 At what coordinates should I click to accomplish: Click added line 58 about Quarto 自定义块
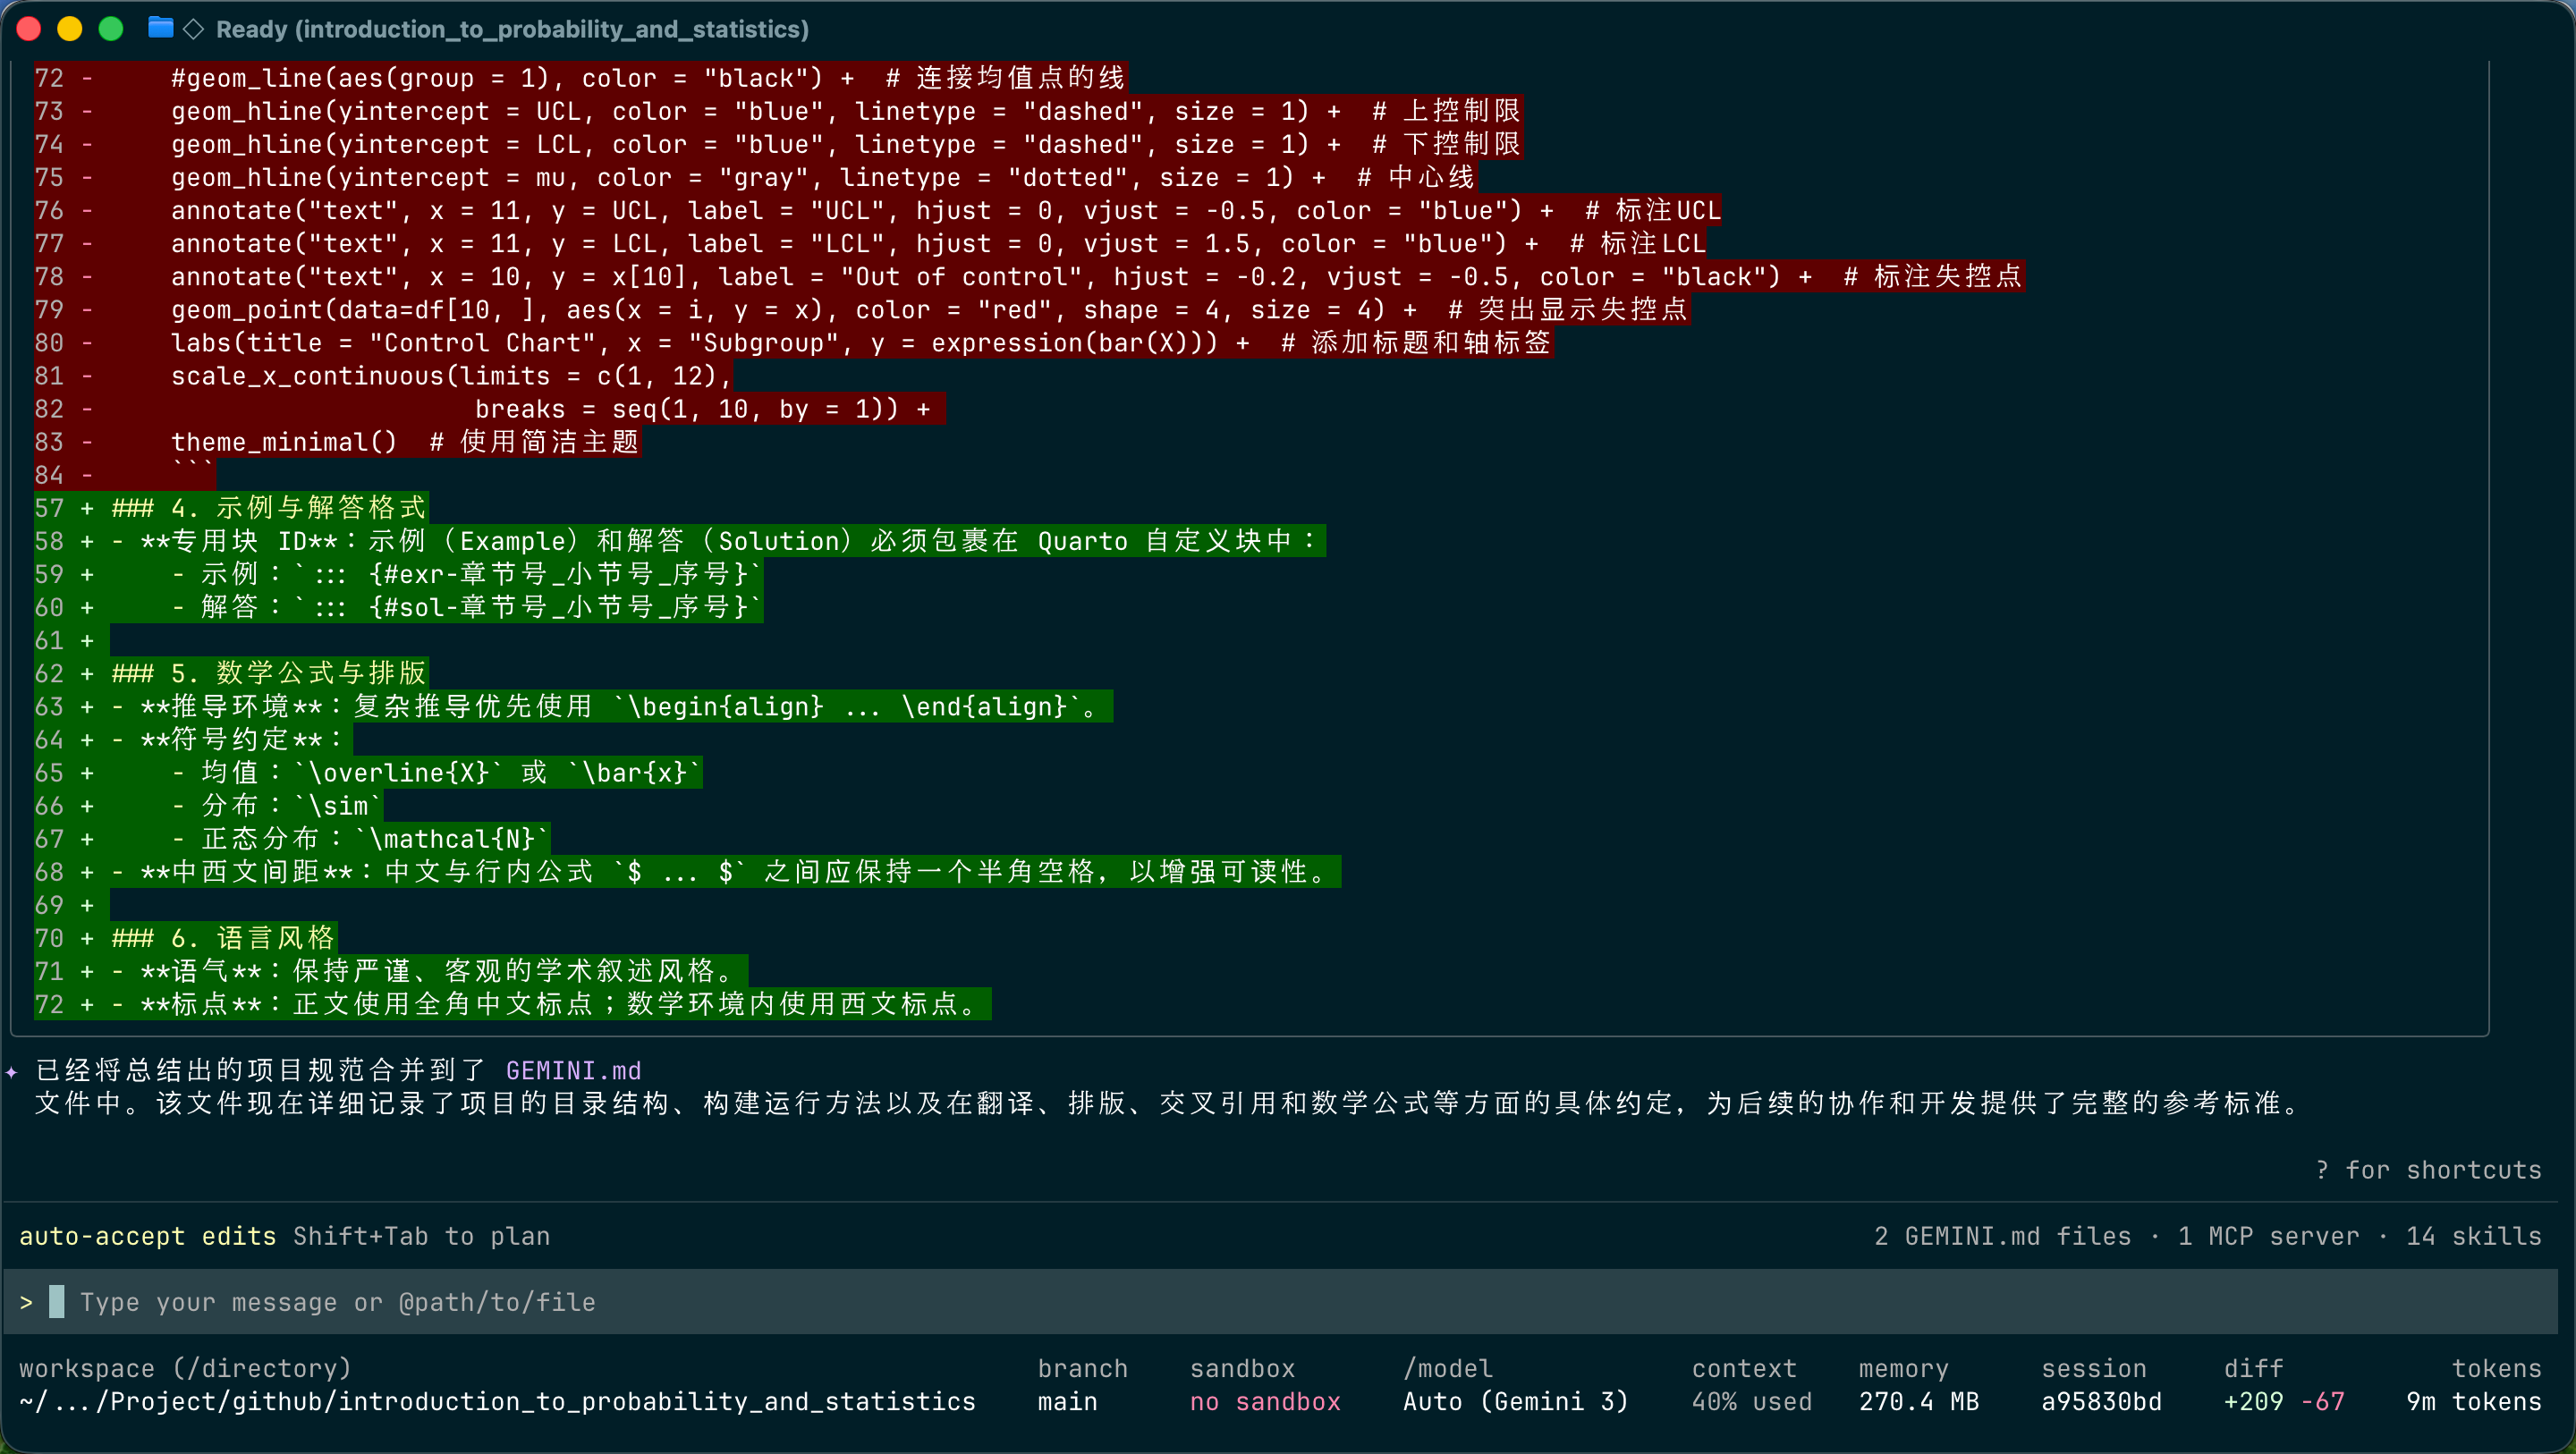680,541
